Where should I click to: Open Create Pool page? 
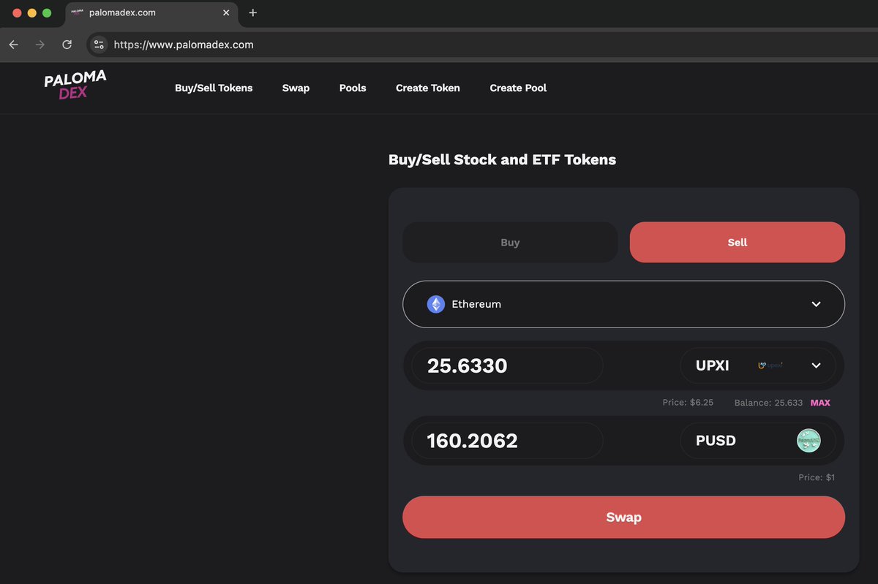(518, 88)
